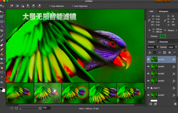This screenshot has width=178, height=113.
Task: Select the Transform tool with grid icon
Action: click(x=2, y=17)
